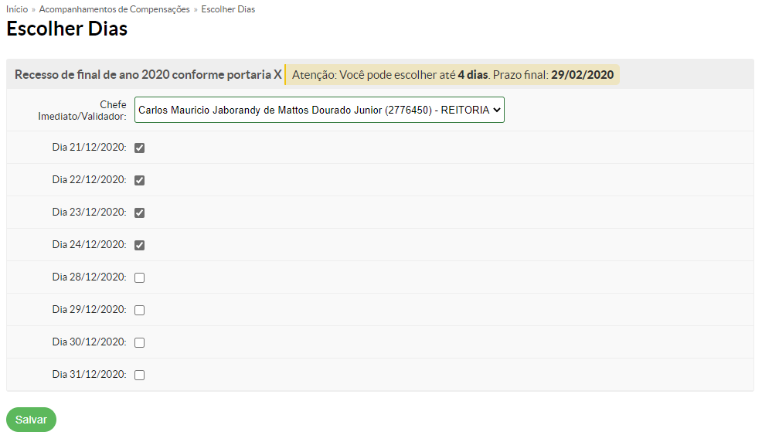Screen dimensions: 762x442
Task: Tick the Dia 29/12/2020 checkbox
Action: [139, 311]
